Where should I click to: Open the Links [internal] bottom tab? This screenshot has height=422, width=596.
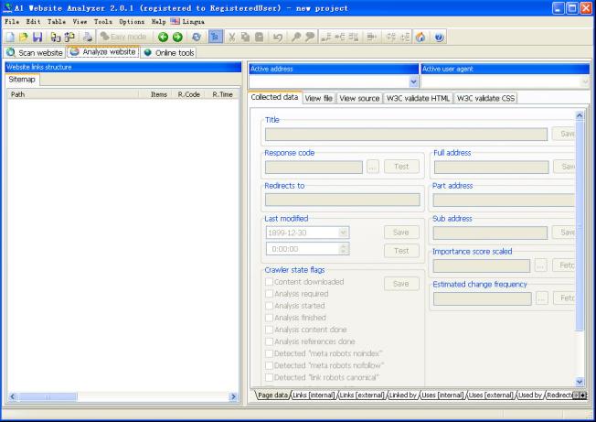[x=314, y=395]
